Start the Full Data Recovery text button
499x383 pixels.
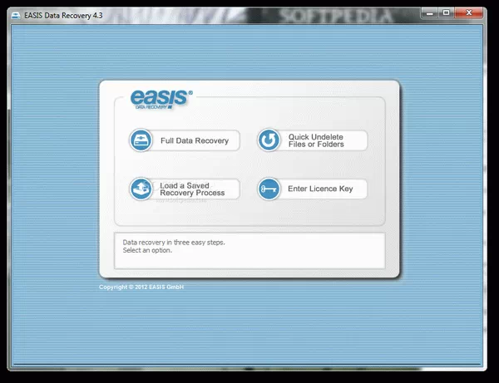[194, 140]
